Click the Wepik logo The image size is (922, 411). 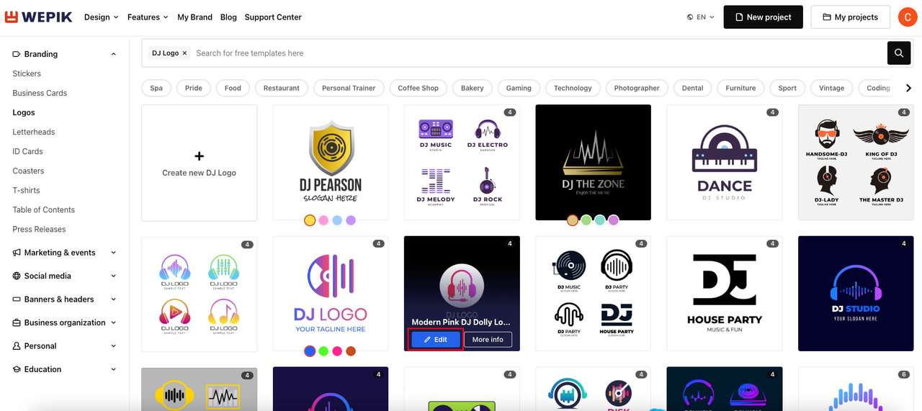(x=39, y=17)
